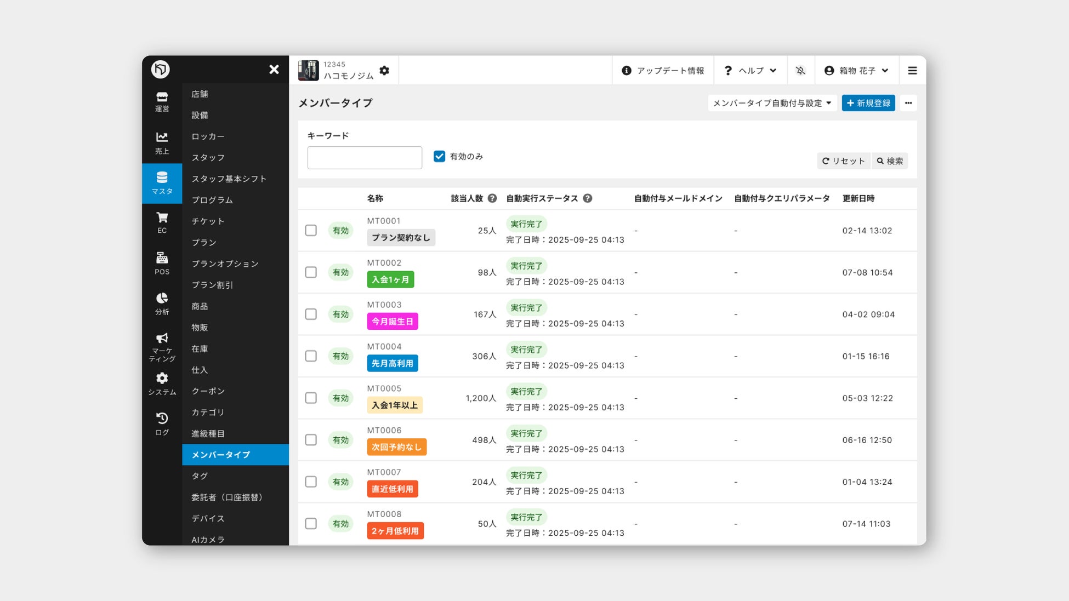This screenshot has height=601, width=1069.
Task: Click the 今月誕生日 pink tag
Action: click(x=393, y=322)
